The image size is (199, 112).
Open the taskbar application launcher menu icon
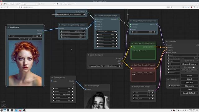[x=2, y=110]
